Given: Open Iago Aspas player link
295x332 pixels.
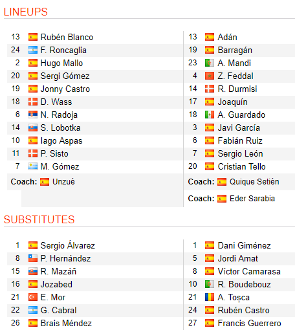Looking at the screenshot, I should tap(61, 141).
